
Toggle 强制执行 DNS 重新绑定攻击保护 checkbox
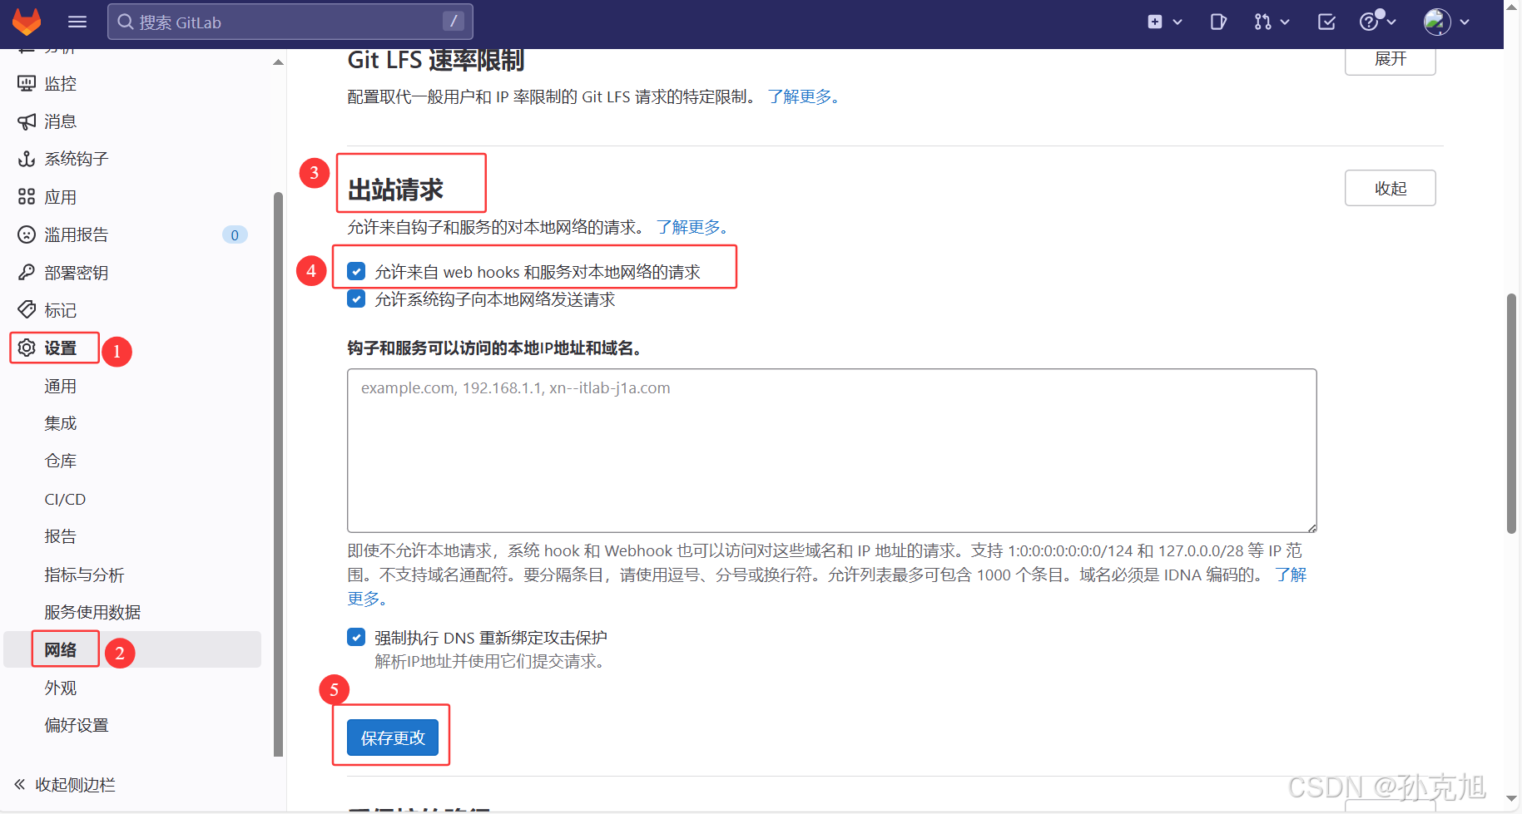tap(356, 637)
